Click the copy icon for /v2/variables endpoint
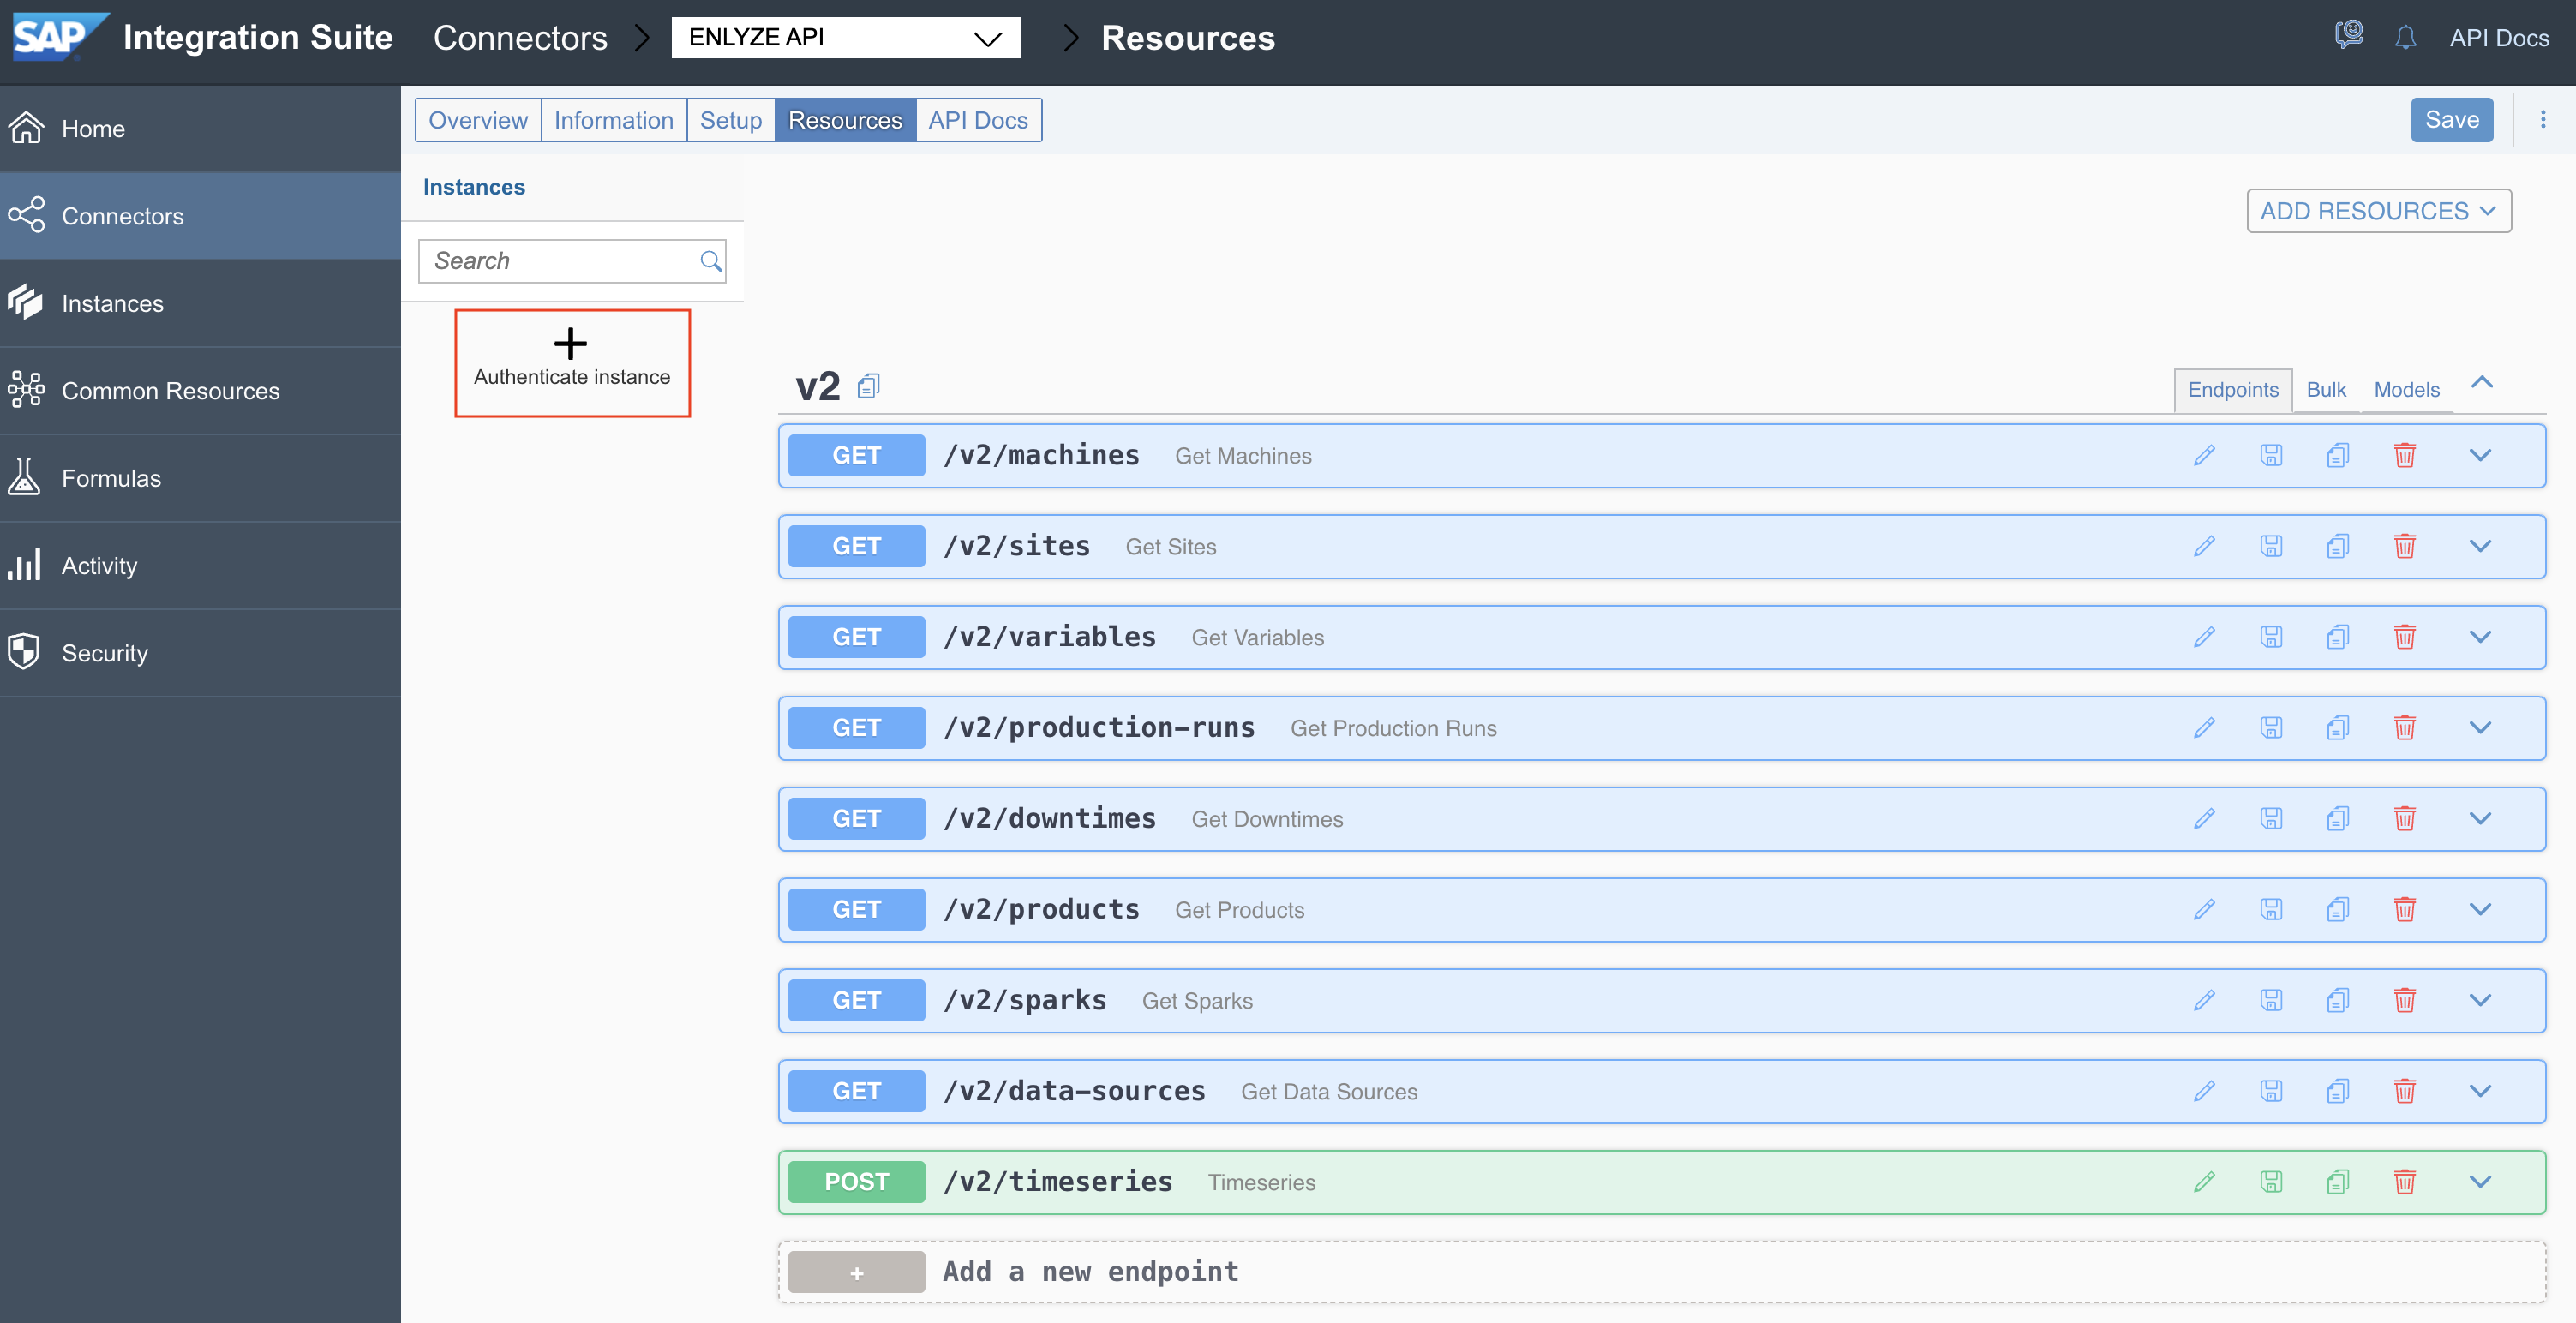 2337,637
